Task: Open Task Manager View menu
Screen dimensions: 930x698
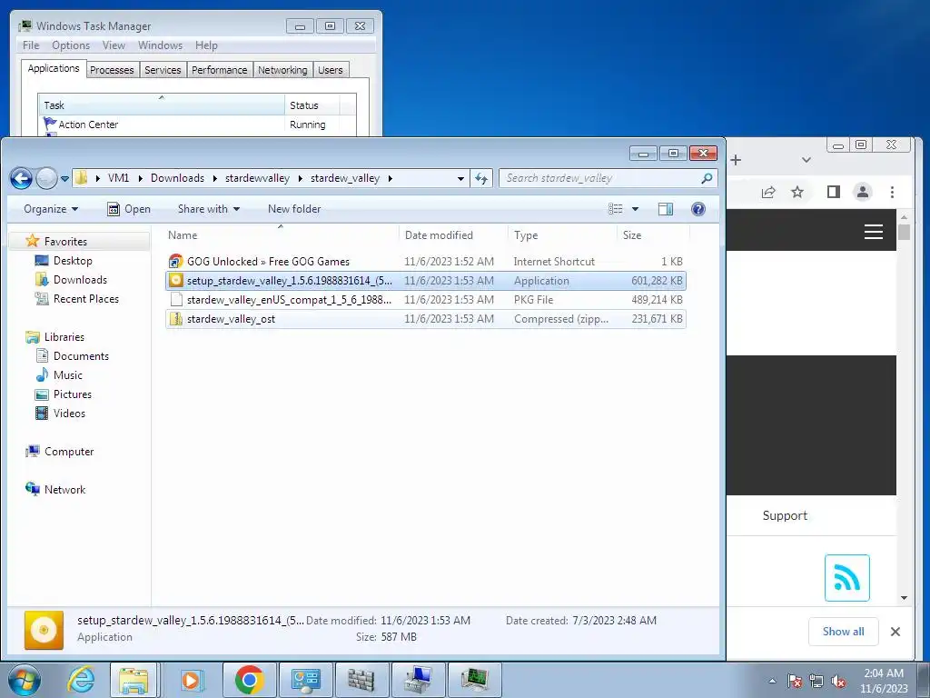Action: pos(114,45)
